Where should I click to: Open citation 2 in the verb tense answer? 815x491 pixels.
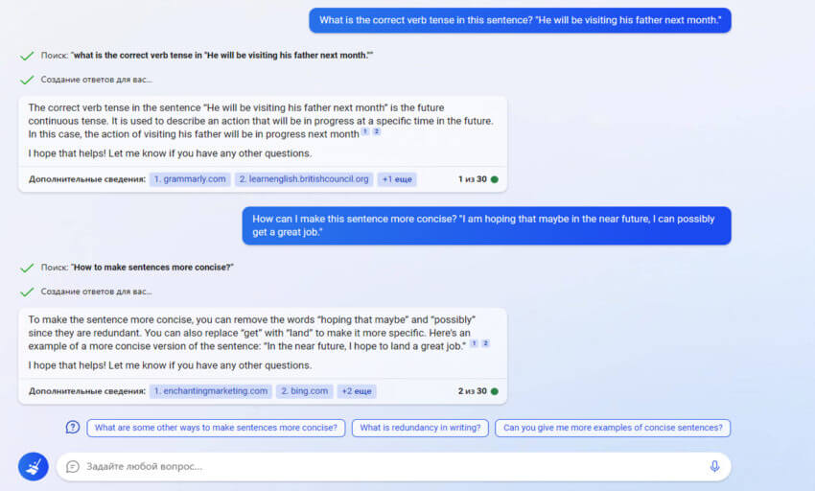tap(377, 132)
